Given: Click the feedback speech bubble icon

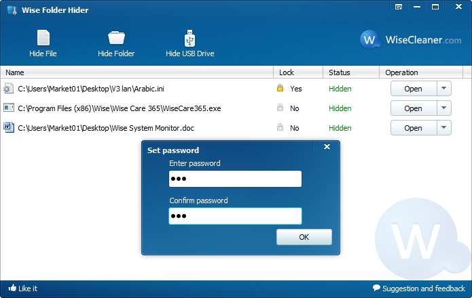Looking at the screenshot, I should tap(376, 288).
